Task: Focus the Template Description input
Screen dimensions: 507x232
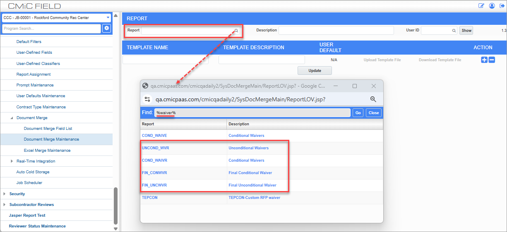Action: [x=262, y=60]
